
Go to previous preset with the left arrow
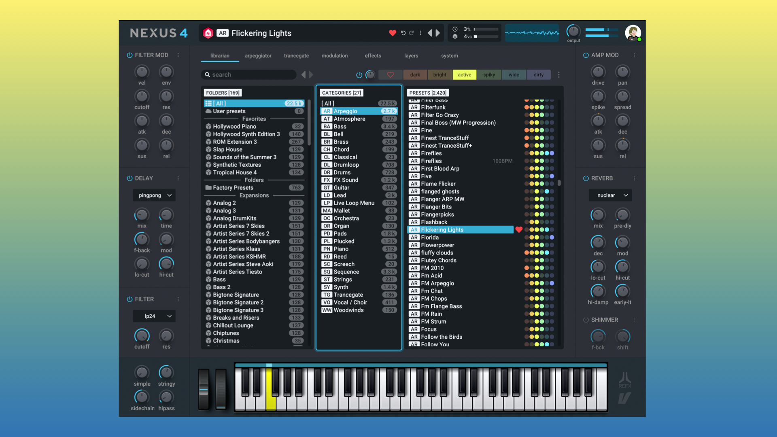(430, 33)
